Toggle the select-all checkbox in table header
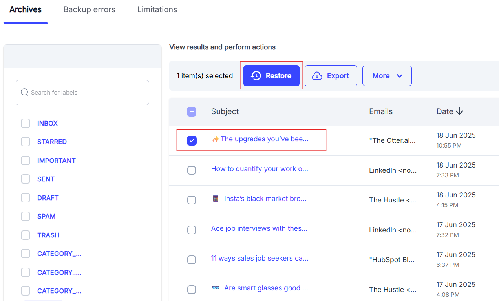The height and width of the screenshot is (301, 499). point(192,112)
